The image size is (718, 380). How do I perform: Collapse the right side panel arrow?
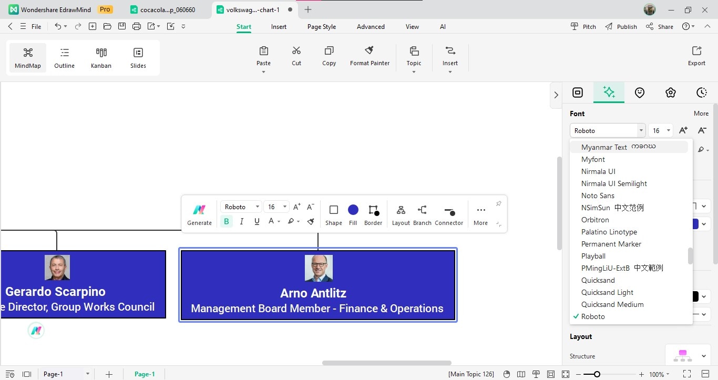[x=556, y=95]
